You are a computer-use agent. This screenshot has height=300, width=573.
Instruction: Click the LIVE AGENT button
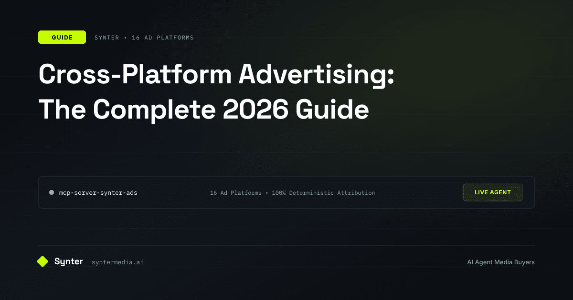(493, 192)
